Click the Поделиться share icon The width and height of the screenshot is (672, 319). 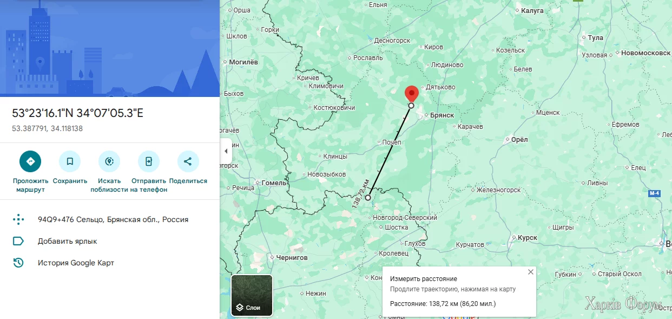tap(188, 161)
